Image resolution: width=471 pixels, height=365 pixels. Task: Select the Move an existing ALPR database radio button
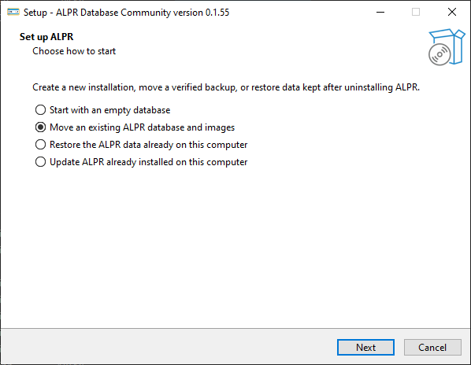click(x=40, y=127)
